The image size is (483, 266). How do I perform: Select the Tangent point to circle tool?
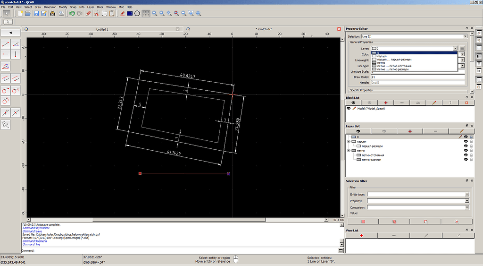click(6, 90)
